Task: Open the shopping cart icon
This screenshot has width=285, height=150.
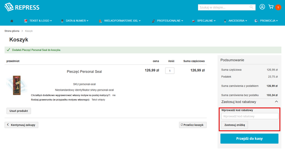Action: point(271,7)
